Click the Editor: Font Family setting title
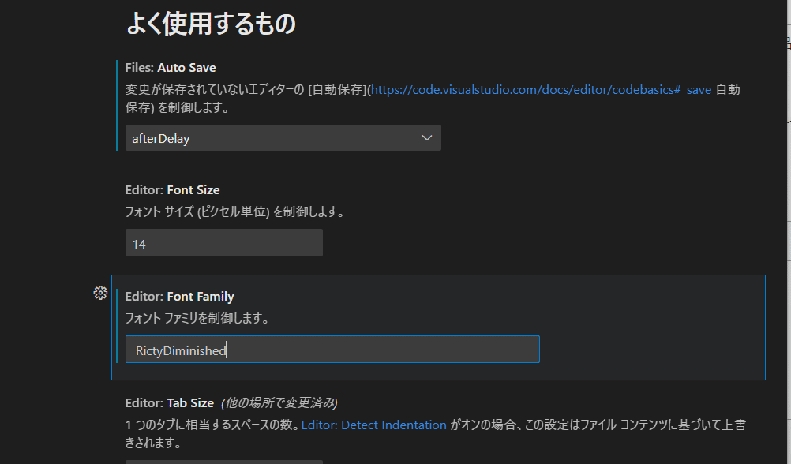Image resolution: width=791 pixels, height=464 pixels. [x=179, y=297]
